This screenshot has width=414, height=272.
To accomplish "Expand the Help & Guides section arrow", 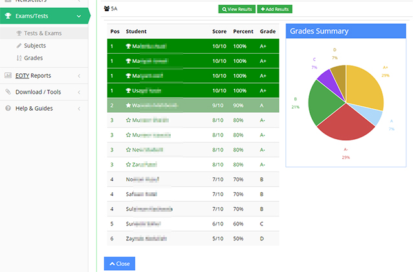I will click(78, 108).
